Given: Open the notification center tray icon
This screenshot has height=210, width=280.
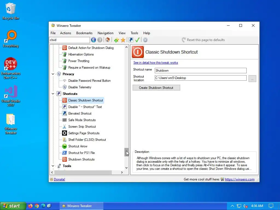Looking at the screenshot, I should pos(271,206).
